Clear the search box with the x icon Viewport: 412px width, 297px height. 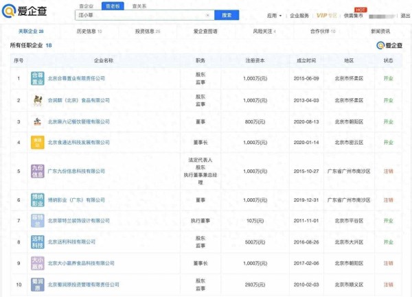click(207, 14)
